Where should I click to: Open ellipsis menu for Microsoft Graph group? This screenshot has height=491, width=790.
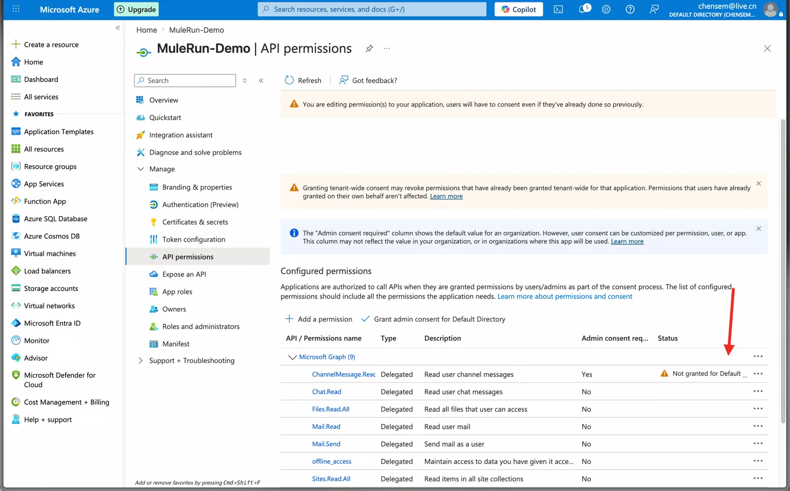pos(758,356)
